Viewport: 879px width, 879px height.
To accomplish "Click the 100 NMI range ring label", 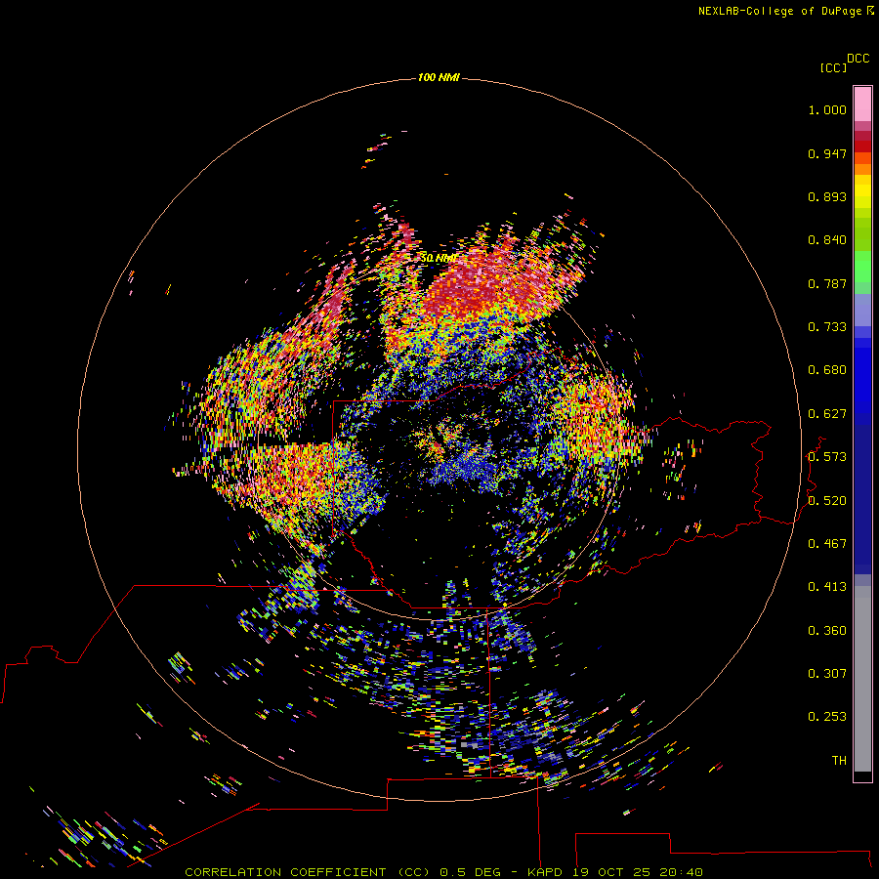I will click(439, 77).
